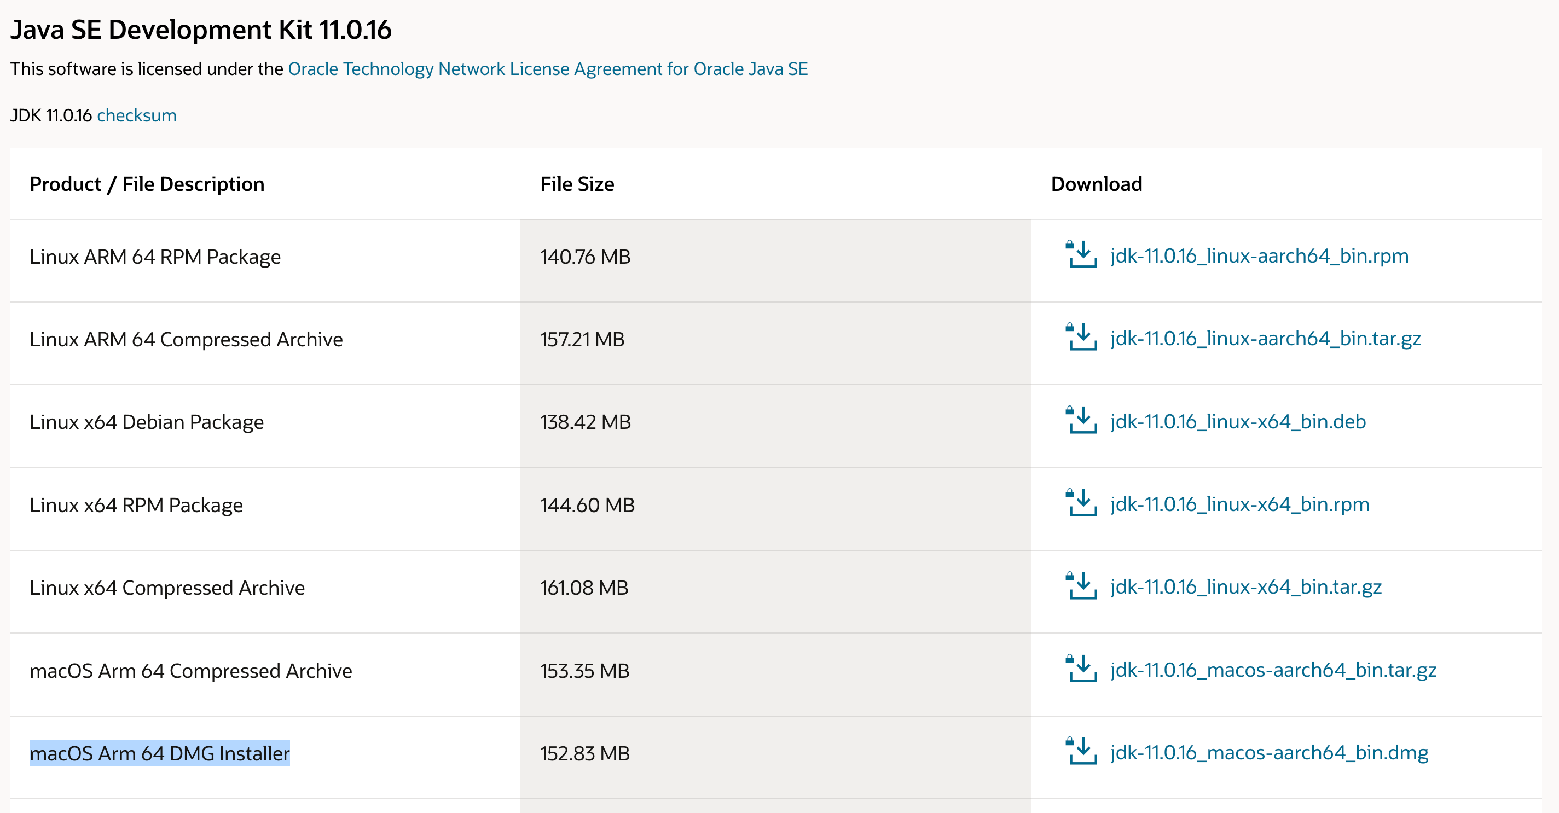Click download icon for linux-x64 deb
1559x813 pixels.
[x=1081, y=420]
